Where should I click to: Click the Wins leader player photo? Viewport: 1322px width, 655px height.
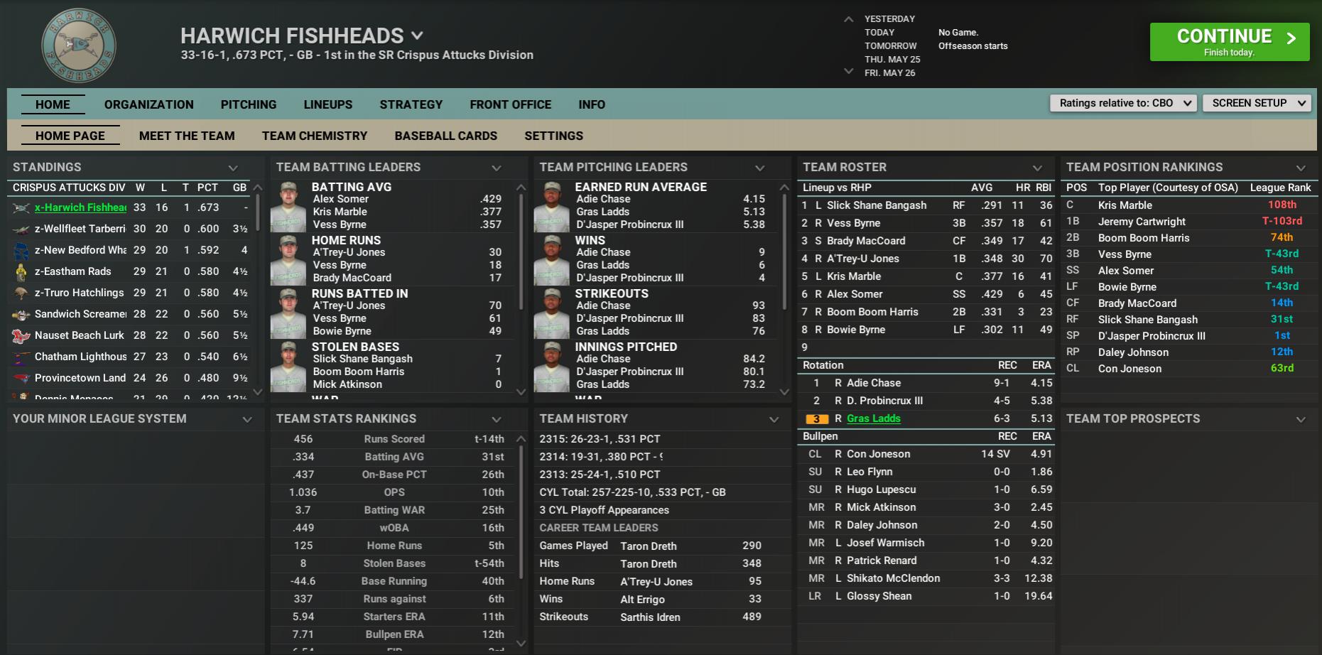point(552,260)
